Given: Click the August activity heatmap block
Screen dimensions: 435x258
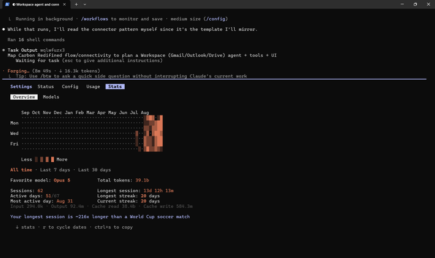Looking at the screenshot, I should [x=153, y=133].
